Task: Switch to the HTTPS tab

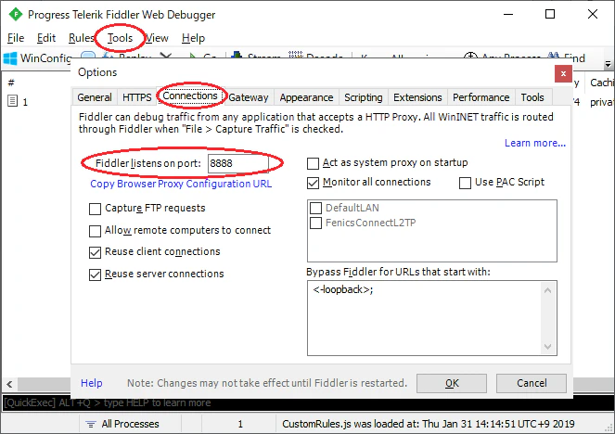Action: 137,97
